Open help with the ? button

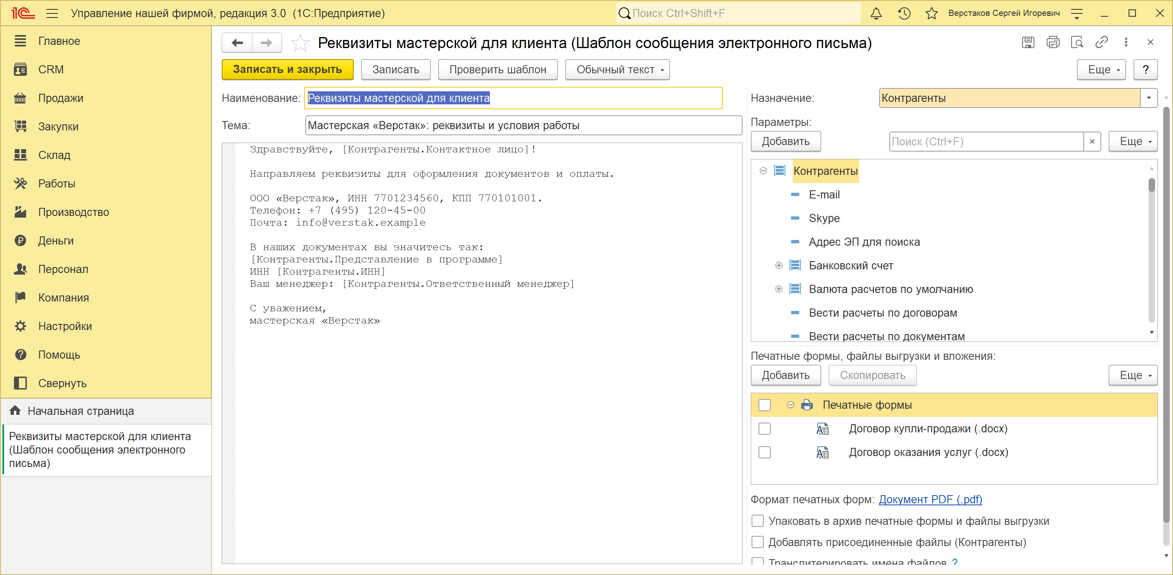(x=1145, y=70)
